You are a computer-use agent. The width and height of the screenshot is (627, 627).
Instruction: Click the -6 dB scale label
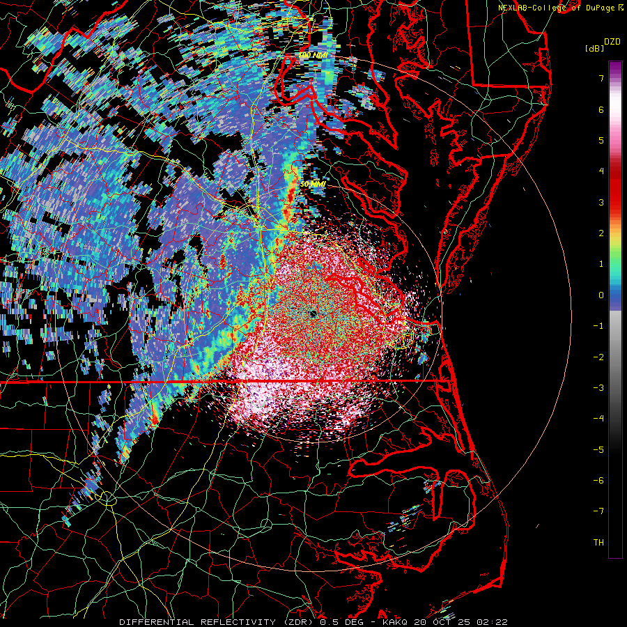click(598, 480)
